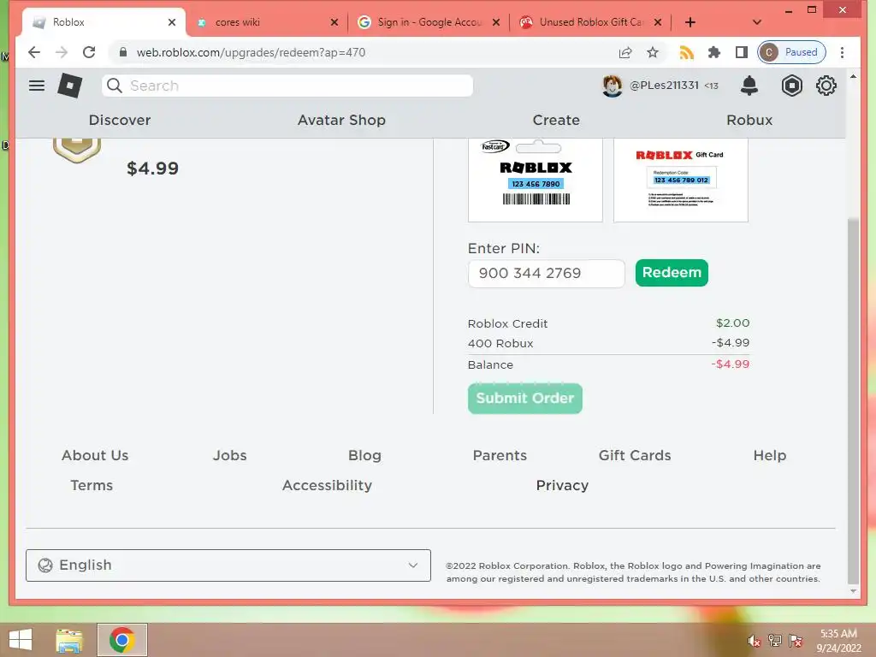Viewport: 876px width, 657px height.
Task: Click the Submit Order button
Action: (x=525, y=399)
